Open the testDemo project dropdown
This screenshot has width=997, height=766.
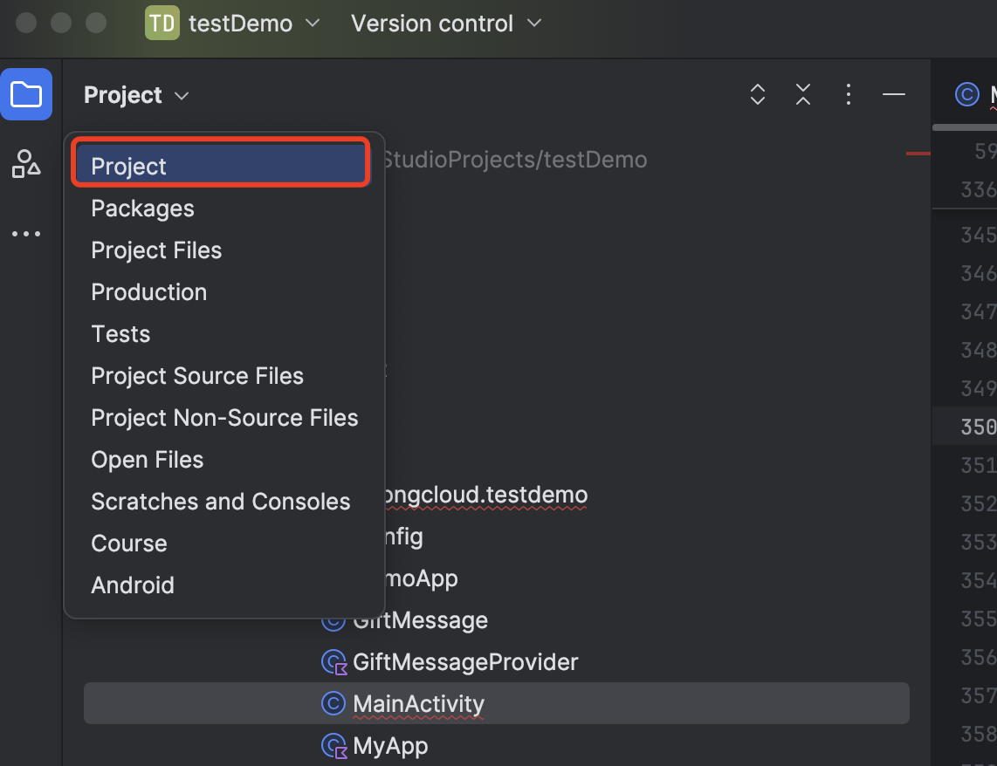tap(253, 24)
